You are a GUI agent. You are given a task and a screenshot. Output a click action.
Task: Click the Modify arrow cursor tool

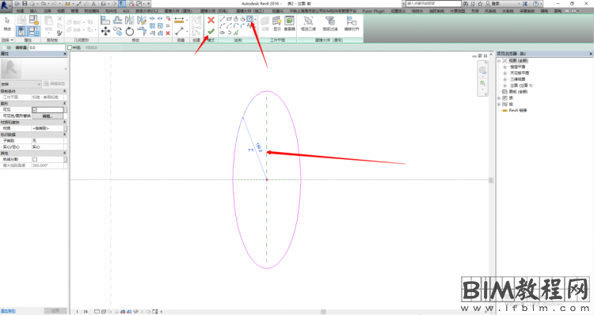coord(7,24)
